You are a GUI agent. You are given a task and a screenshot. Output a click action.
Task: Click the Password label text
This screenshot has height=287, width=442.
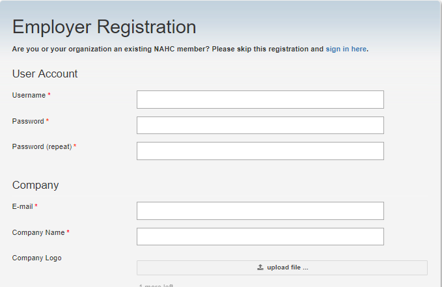click(28, 122)
